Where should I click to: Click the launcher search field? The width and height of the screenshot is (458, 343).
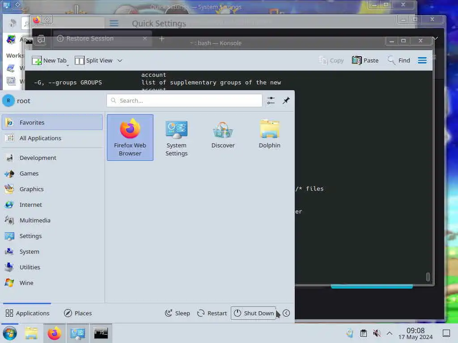point(184,100)
